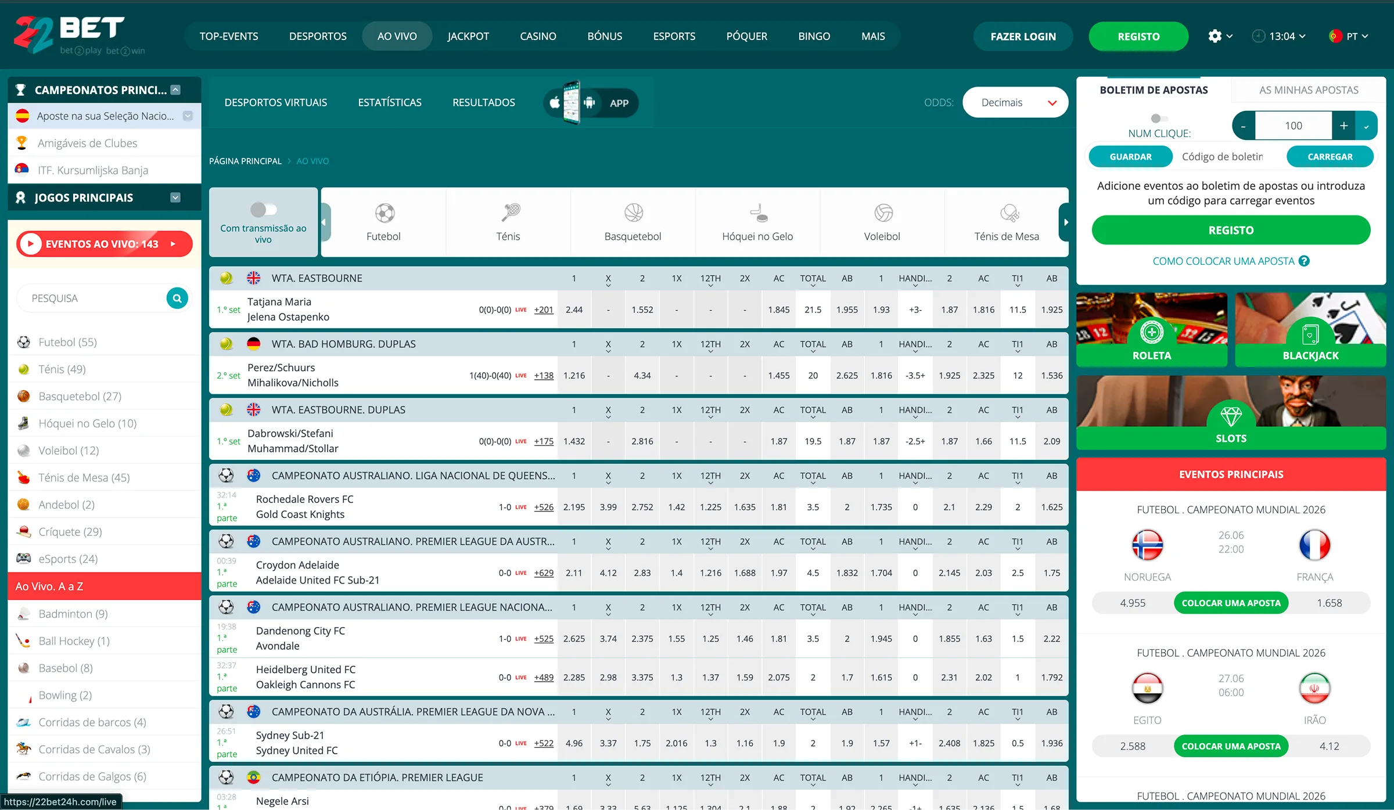Viewport: 1394px width, 810px height.
Task: Open the CASINO menu
Action: click(538, 36)
